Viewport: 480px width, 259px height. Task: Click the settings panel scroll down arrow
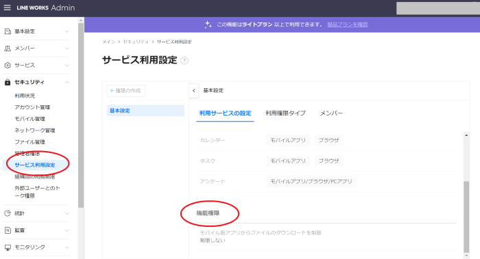pyautogui.click(x=466, y=256)
